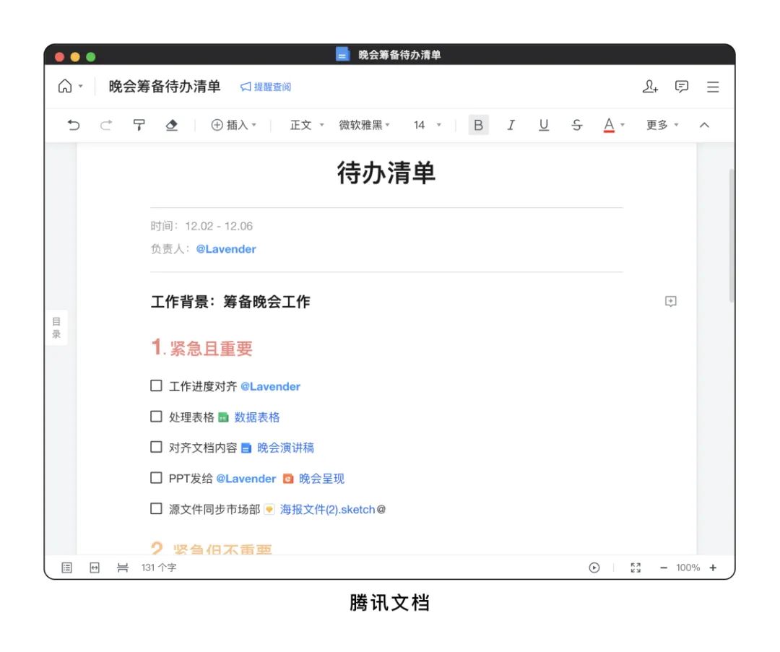Click the heading 工作背景：筹备晚会工作
This screenshot has width=780, height=652.
(230, 302)
